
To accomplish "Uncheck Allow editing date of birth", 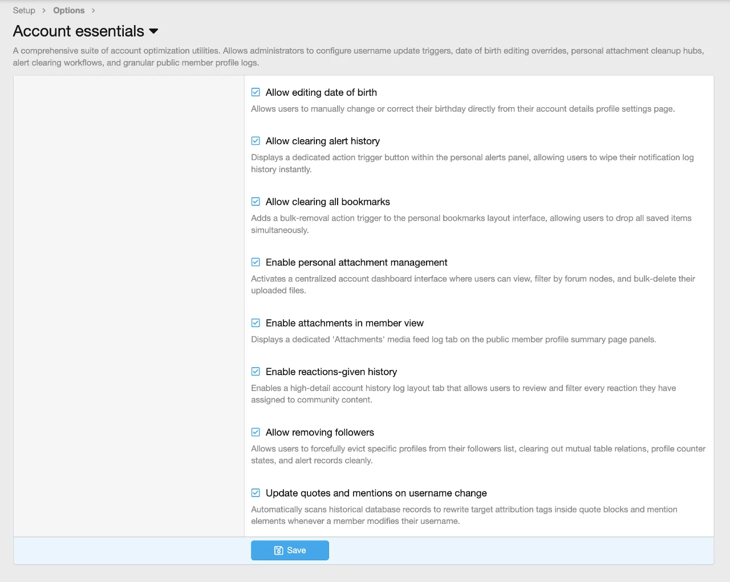I will (x=255, y=92).
